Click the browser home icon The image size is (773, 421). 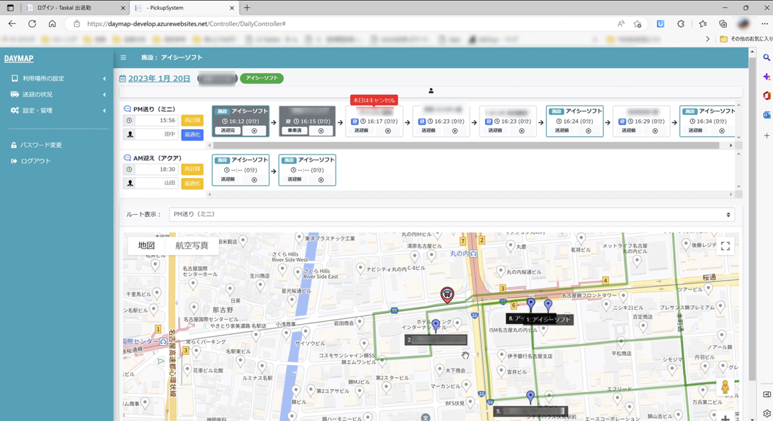(x=52, y=23)
